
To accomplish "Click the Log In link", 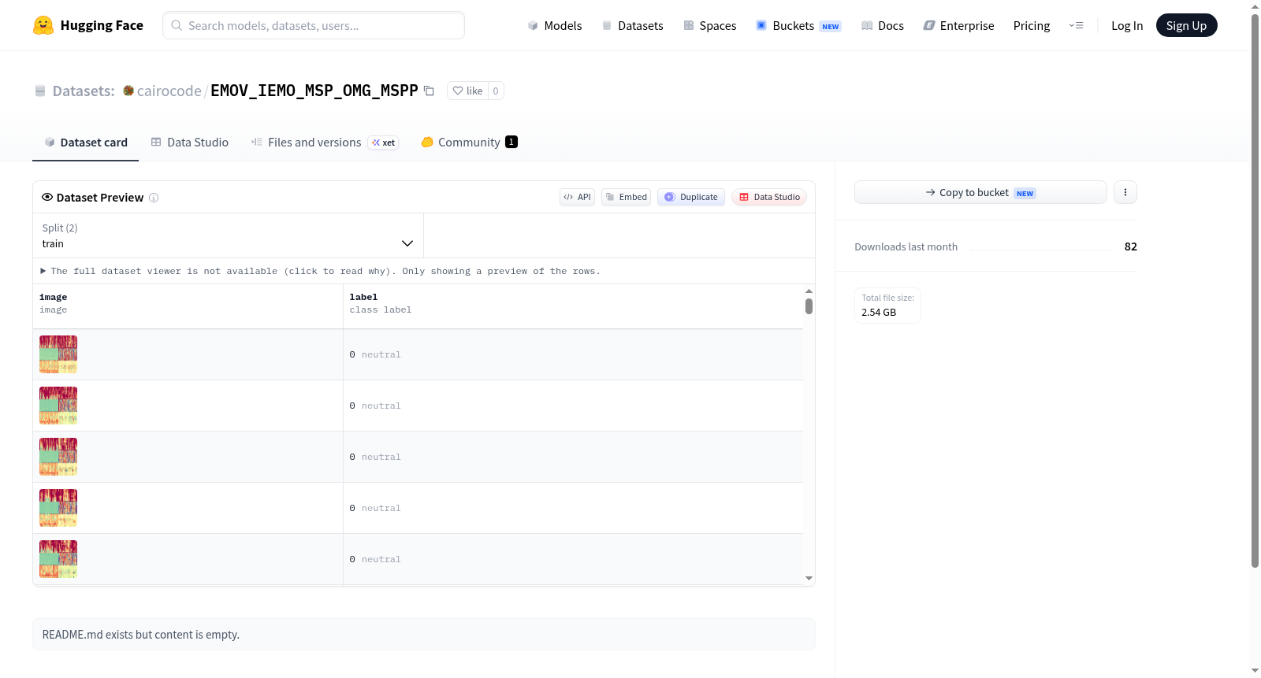I will [x=1127, y=25].
